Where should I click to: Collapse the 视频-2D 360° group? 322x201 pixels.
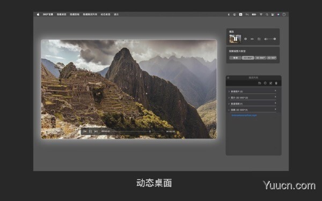229,110
